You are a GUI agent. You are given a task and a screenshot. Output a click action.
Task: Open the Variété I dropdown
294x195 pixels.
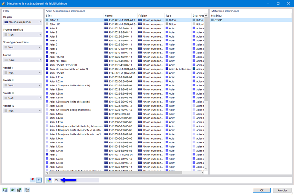tap(22, 73)
